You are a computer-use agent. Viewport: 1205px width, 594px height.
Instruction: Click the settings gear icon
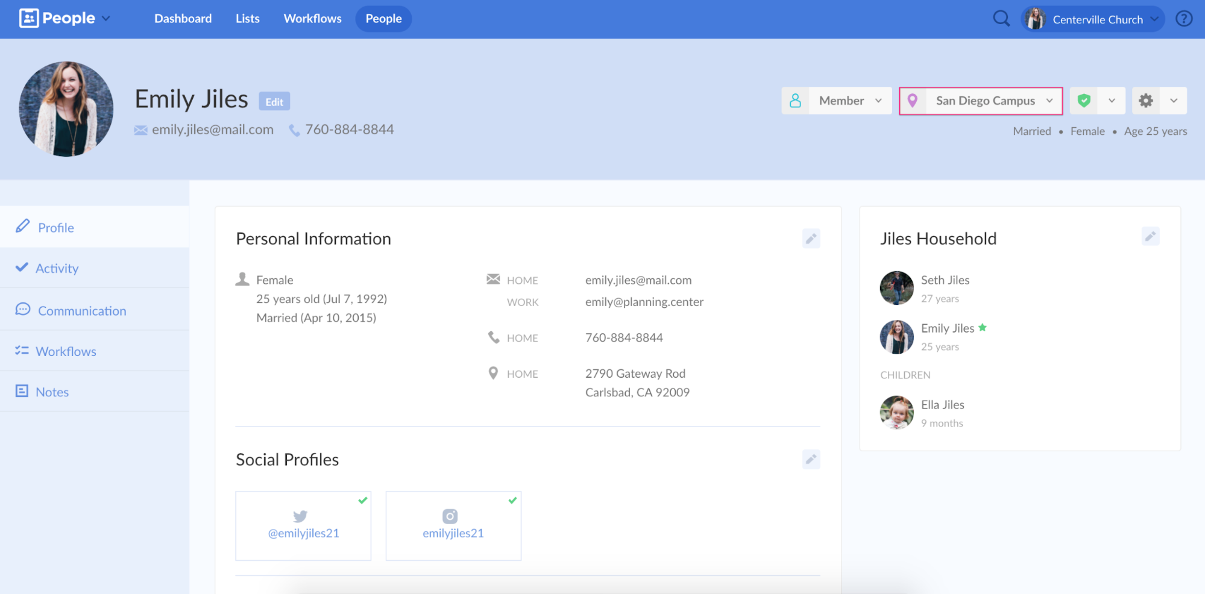tap(1146, 101)
